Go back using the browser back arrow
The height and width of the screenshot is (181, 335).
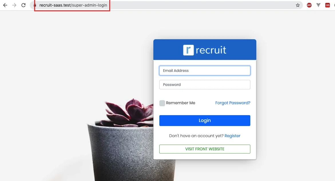5,5
